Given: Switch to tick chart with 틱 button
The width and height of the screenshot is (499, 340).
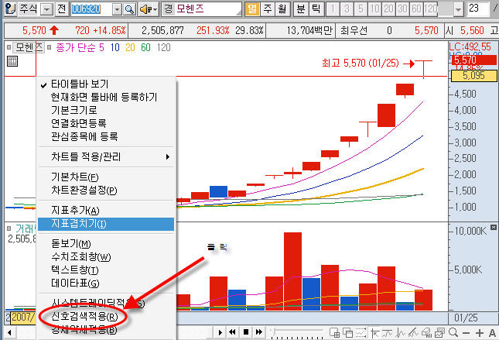Looking at the screenshot, I should 316,9.
